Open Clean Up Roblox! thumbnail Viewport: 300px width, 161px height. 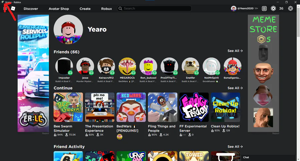(x=225, y=107)
